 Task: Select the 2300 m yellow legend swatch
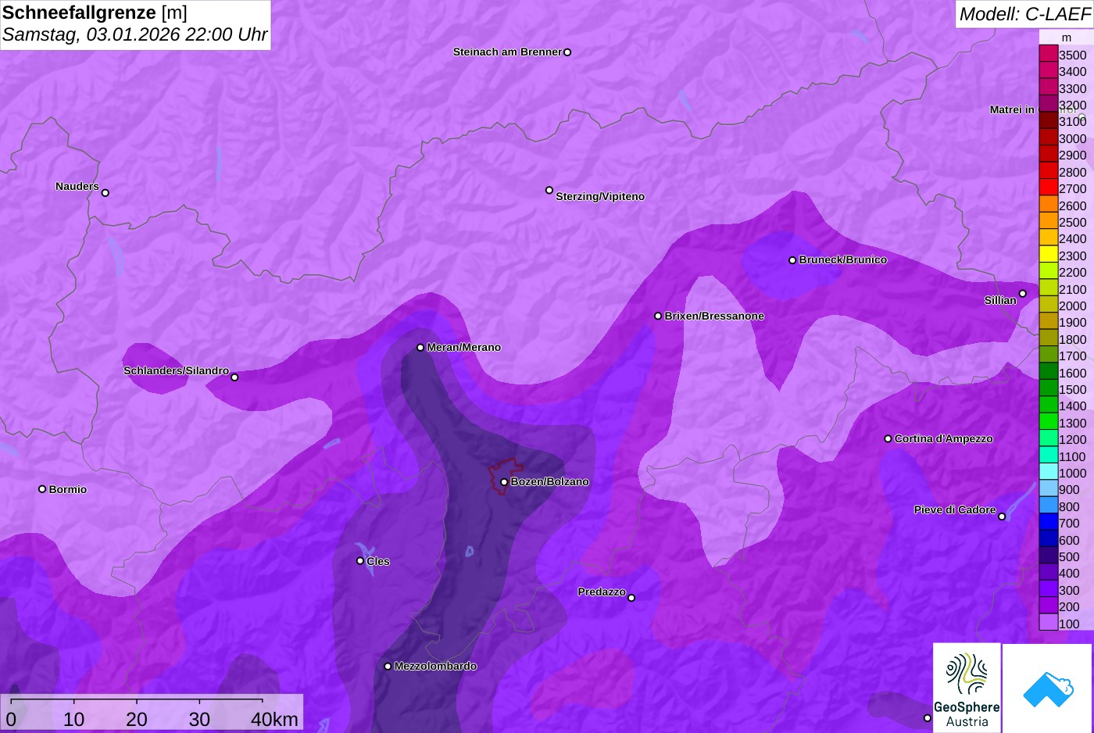click(1048, 255)
